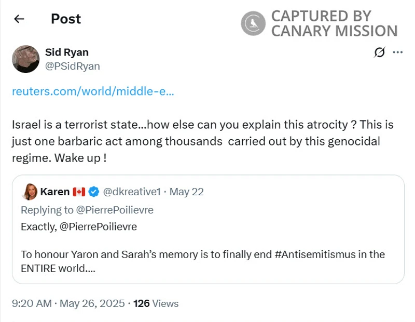The height and width of the screenshot is (322, 415).
Task: Click the May 22 date of quoted post
Action: click(x=186, y=192)
